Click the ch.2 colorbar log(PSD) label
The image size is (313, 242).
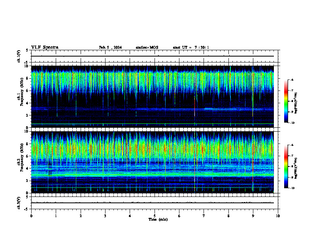296,168
